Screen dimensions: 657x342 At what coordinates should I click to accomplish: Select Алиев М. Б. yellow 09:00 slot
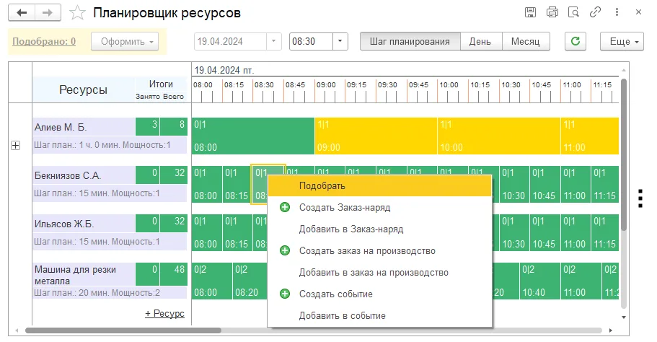pos(376,136)
